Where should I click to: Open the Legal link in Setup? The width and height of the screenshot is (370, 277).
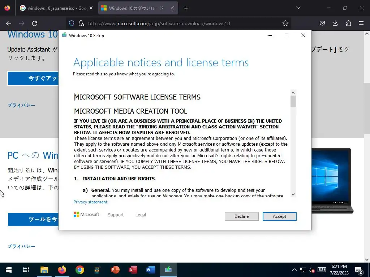pyautogui.click(x=141, y=215)
